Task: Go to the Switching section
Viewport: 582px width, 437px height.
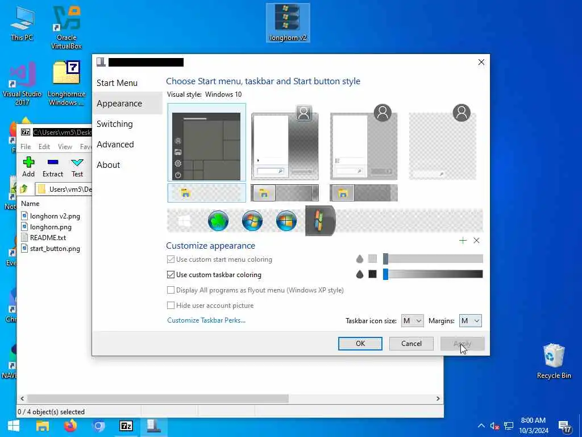Action: tap(114, 123)
